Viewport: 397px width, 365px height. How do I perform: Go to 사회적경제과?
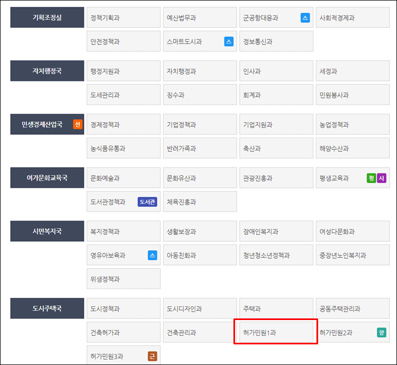click(x=353, y=17)
